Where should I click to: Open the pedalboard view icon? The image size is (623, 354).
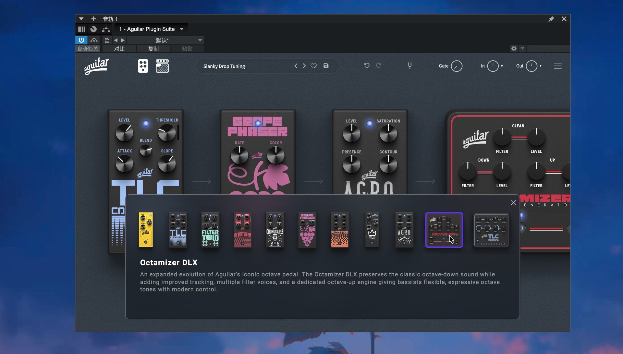point(143,66)
